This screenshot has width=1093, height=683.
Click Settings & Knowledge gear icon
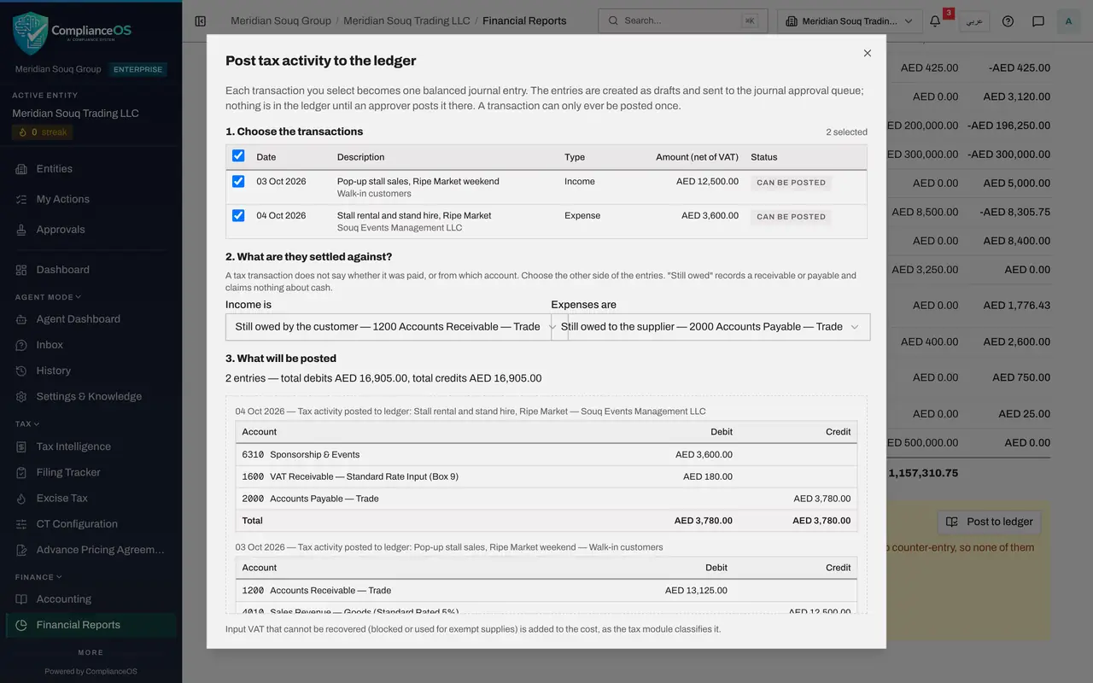tap(21, 396)
